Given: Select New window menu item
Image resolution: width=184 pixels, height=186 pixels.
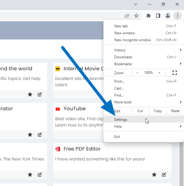Looking at the screenshot, I should (144, 33).
